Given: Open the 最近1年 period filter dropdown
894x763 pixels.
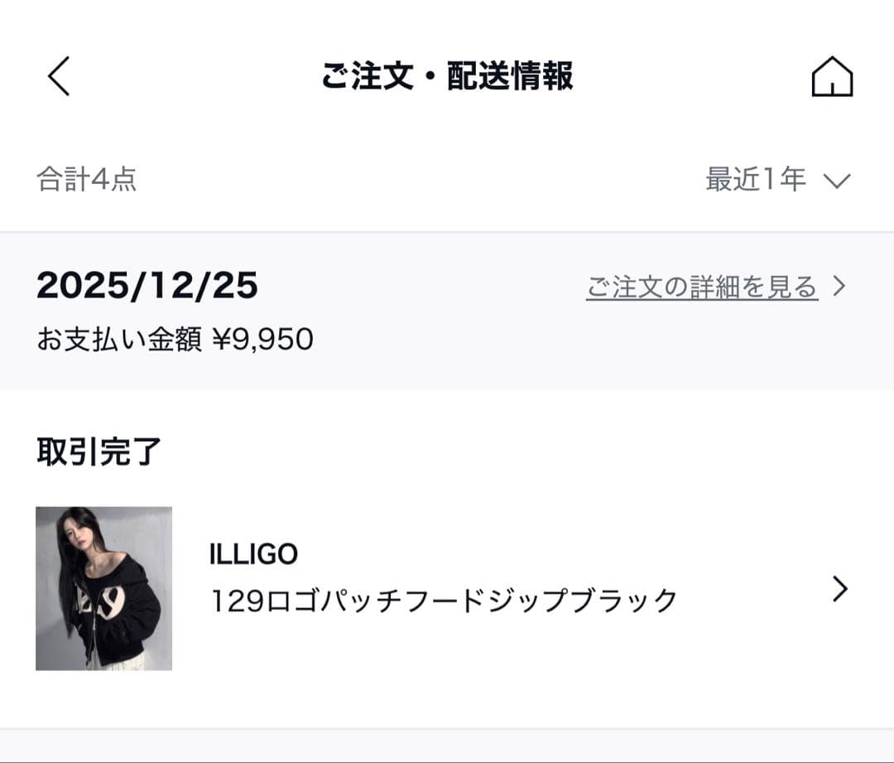Looking at the screenshot, I should 778,179.
